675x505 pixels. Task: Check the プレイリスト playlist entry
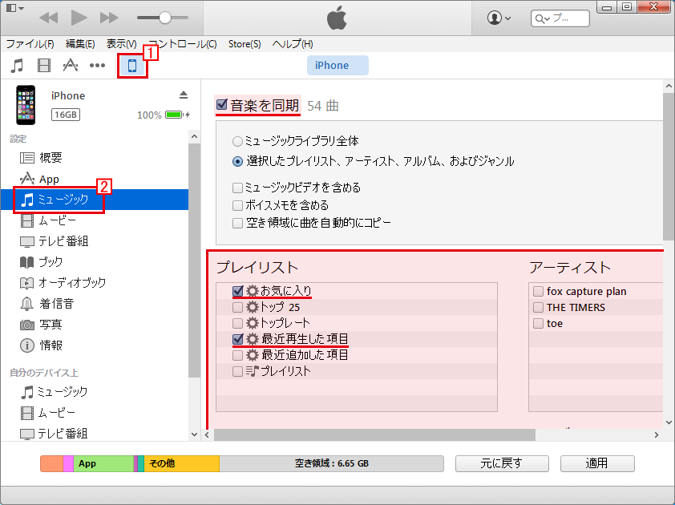(237, 371)
